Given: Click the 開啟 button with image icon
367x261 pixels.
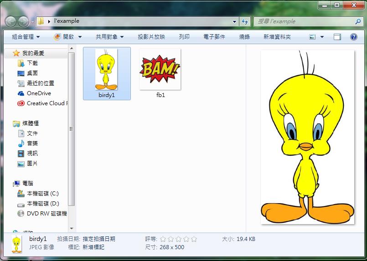Looking at the screenshot, I should point(64,37).
